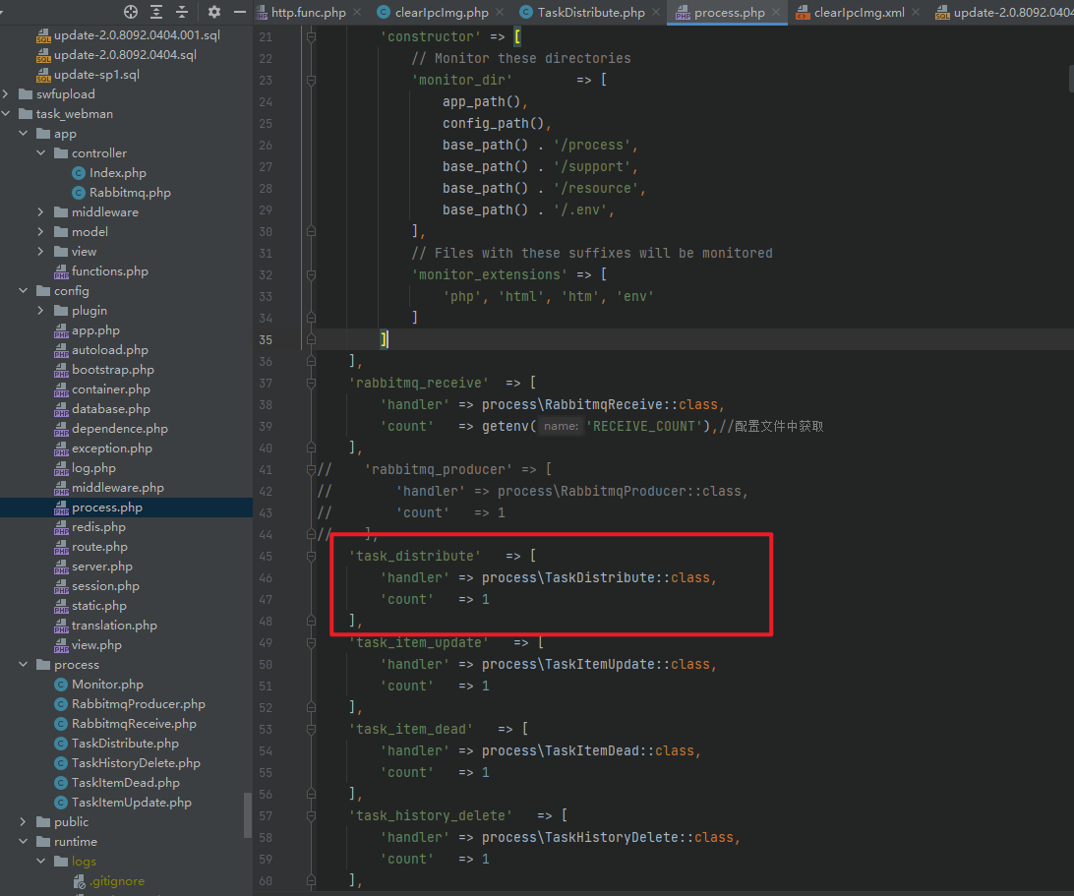The height and width of the screenshot is (896, 1074).
Task: Fold the 'task_distribute' block at line 45
Action: point(311,557)
